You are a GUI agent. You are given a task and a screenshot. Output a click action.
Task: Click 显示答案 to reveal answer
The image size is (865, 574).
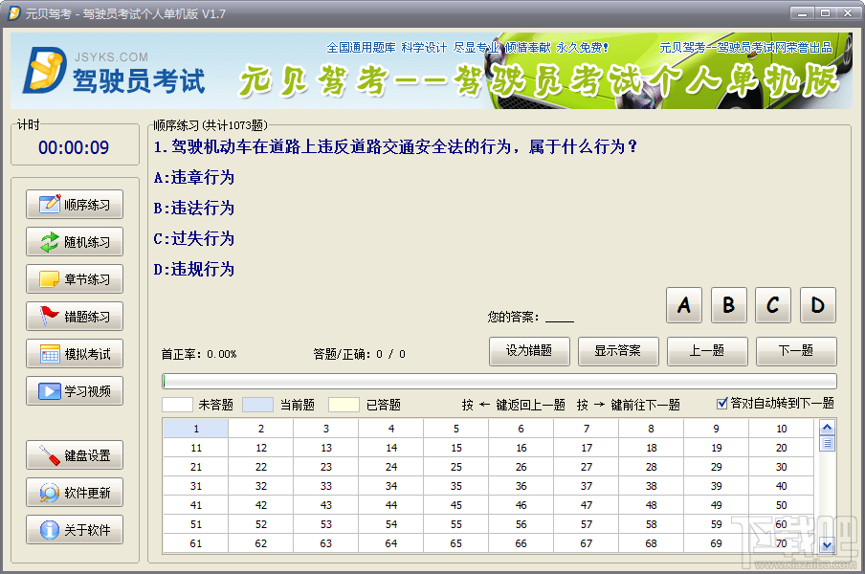(618, 351)
